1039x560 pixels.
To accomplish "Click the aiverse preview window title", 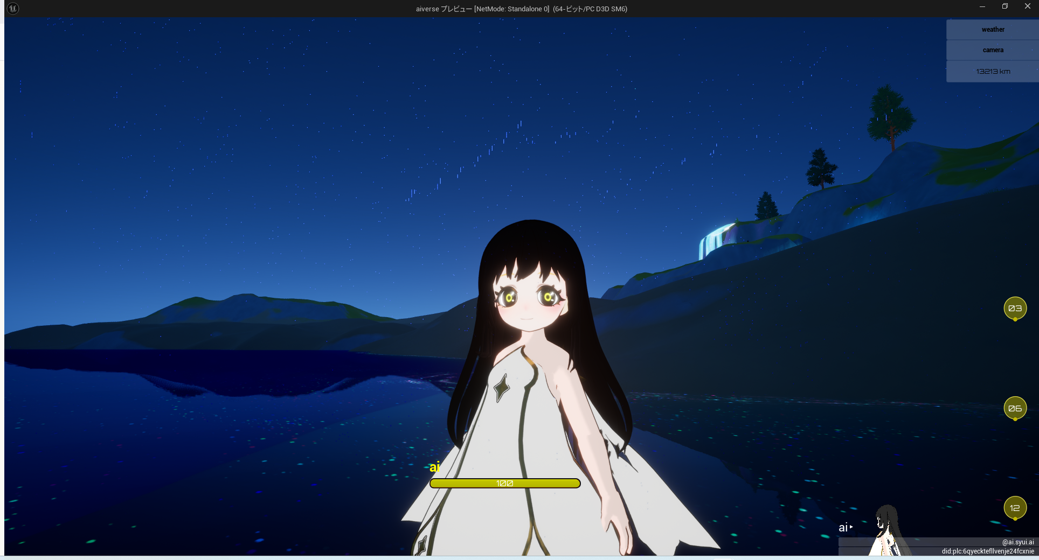I will coord(521,9).
